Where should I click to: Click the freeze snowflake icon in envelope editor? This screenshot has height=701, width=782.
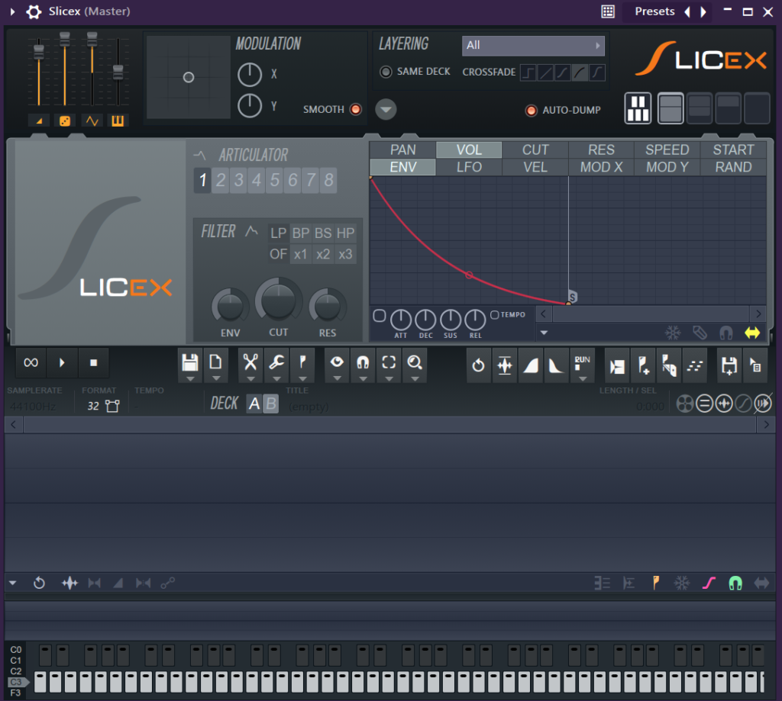(x=673, y=333)
